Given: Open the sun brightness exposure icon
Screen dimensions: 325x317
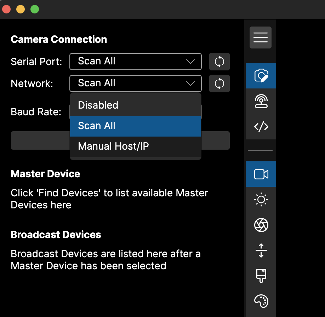Looking at the screenshot, I should coord(261,200).
